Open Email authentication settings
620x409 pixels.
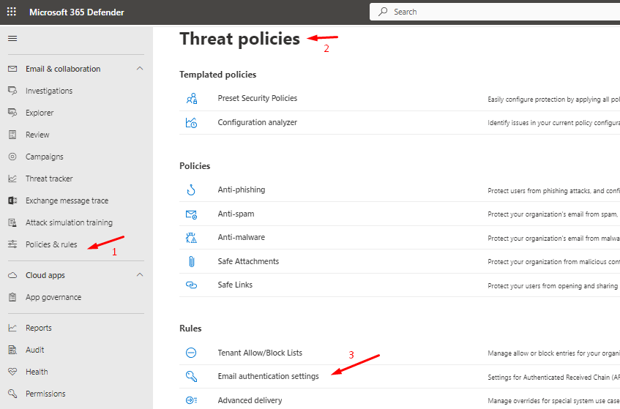[268, 376]
